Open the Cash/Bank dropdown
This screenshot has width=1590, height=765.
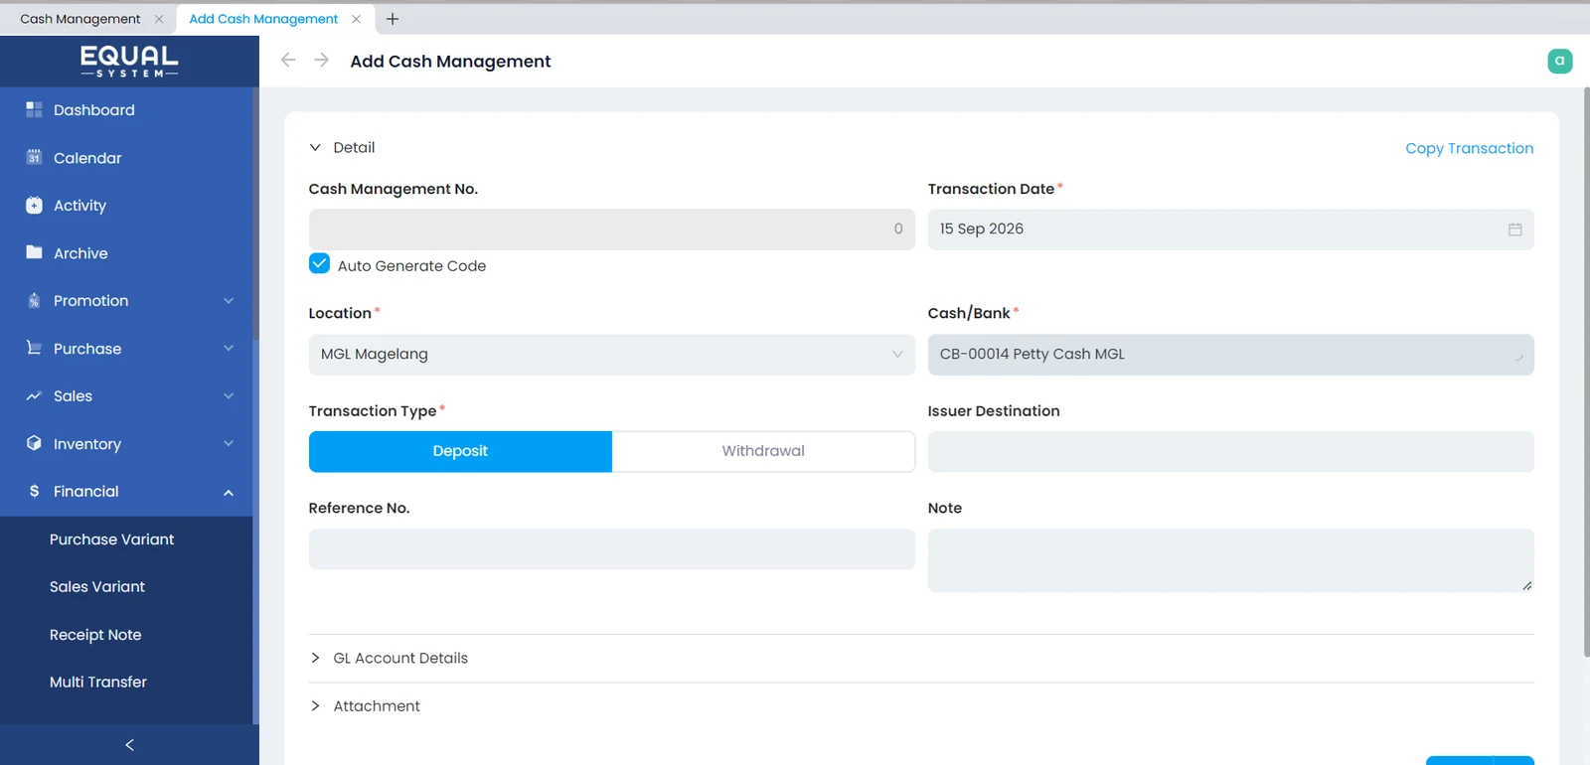click(1230, 355)
